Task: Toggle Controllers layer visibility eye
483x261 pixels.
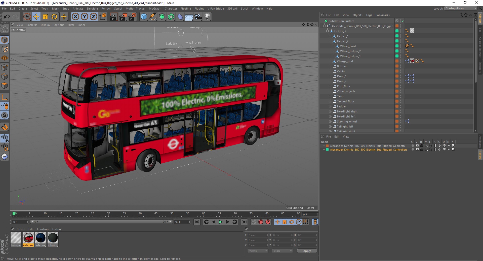Action: coord(417,149)
